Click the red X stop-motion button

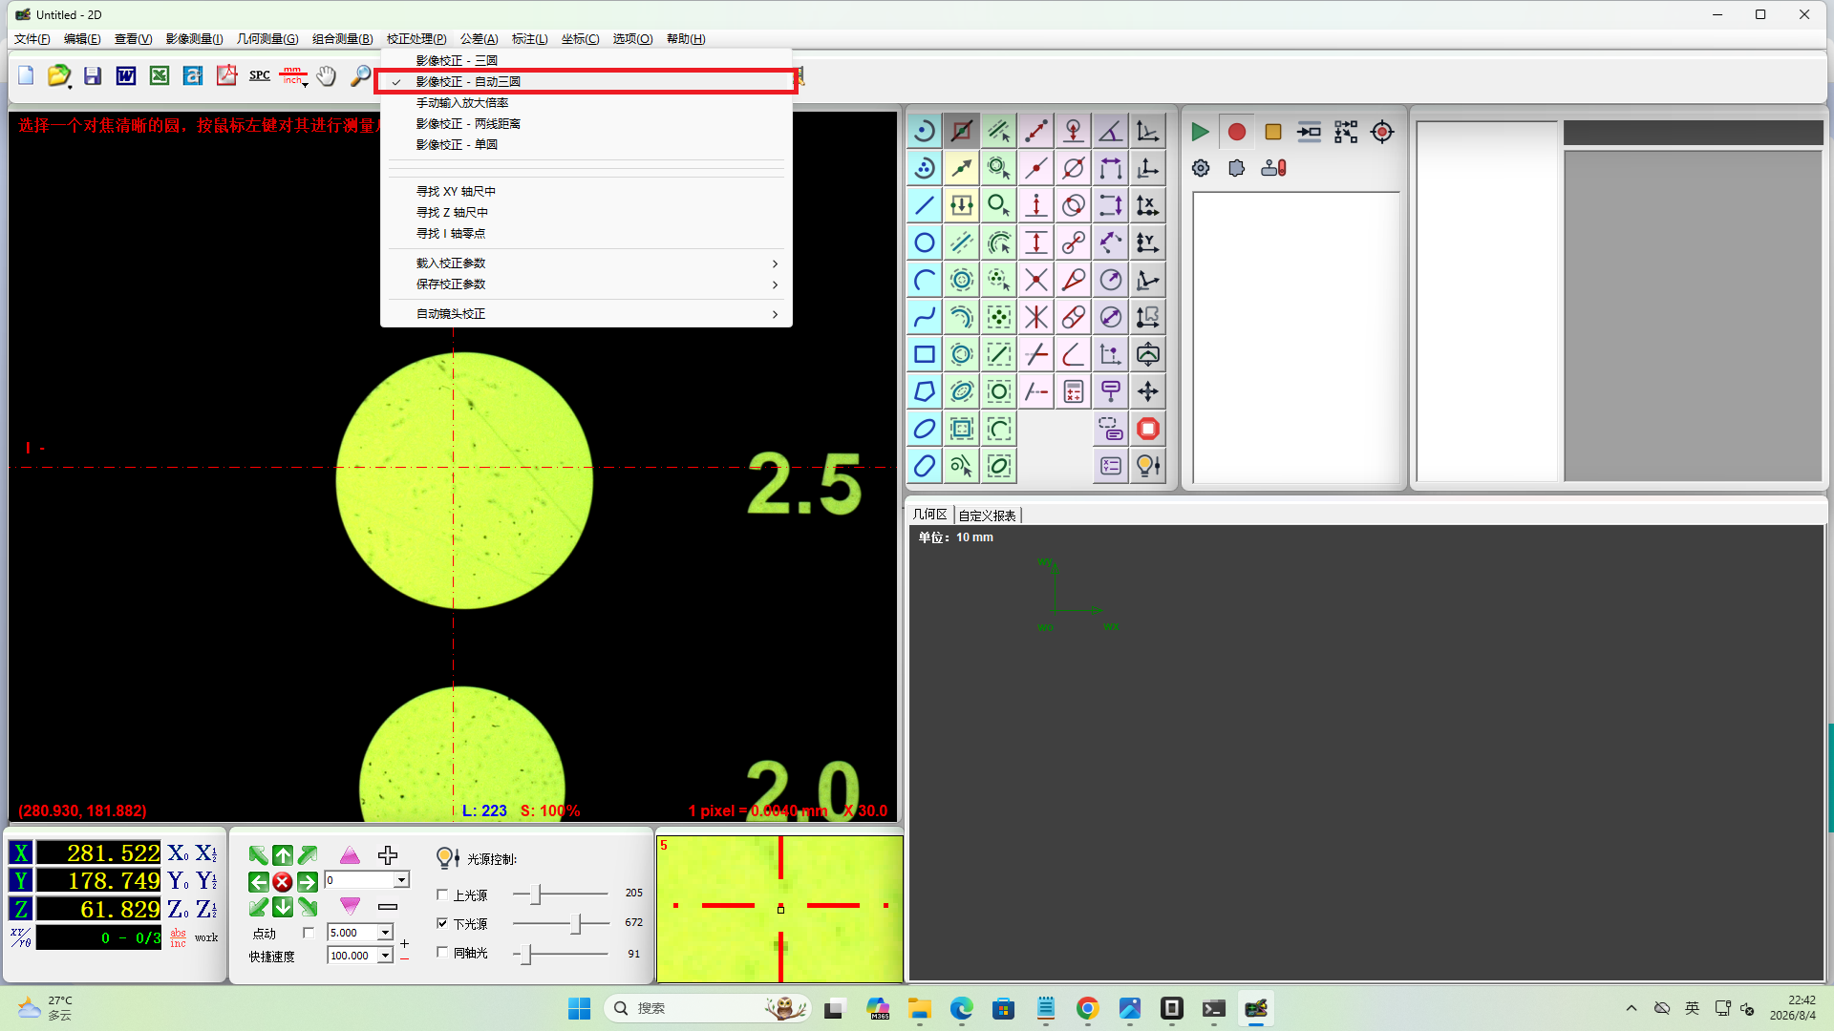[x=283, y=881]
